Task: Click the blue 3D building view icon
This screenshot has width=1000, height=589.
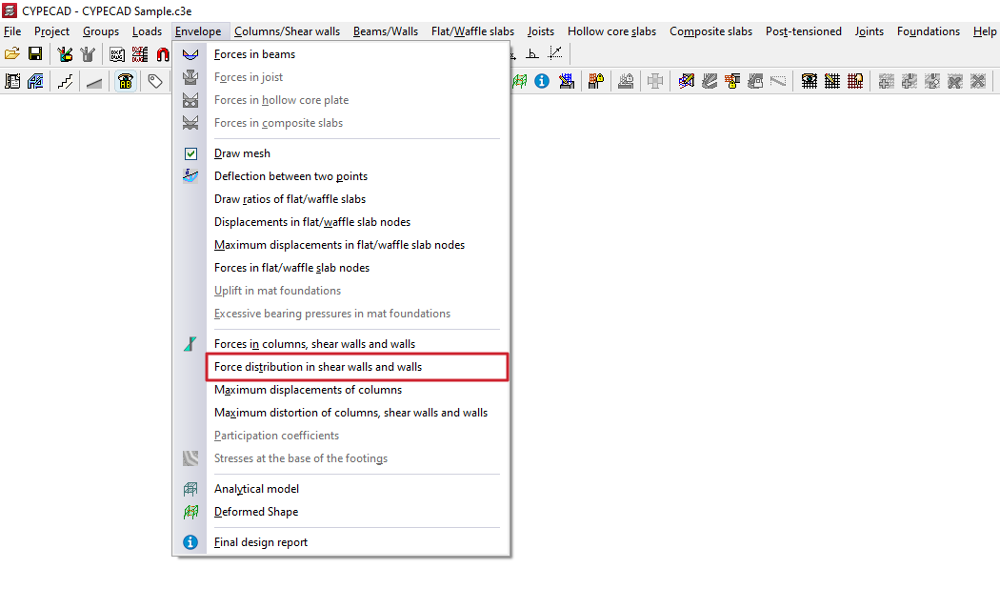Action: [x=35, y=81]
